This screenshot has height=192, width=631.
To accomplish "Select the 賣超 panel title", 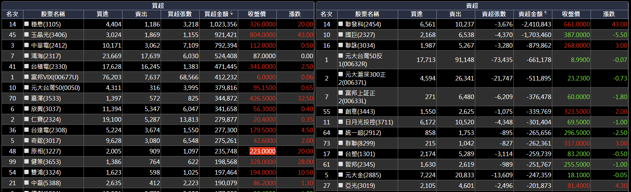I will point(472,5).
